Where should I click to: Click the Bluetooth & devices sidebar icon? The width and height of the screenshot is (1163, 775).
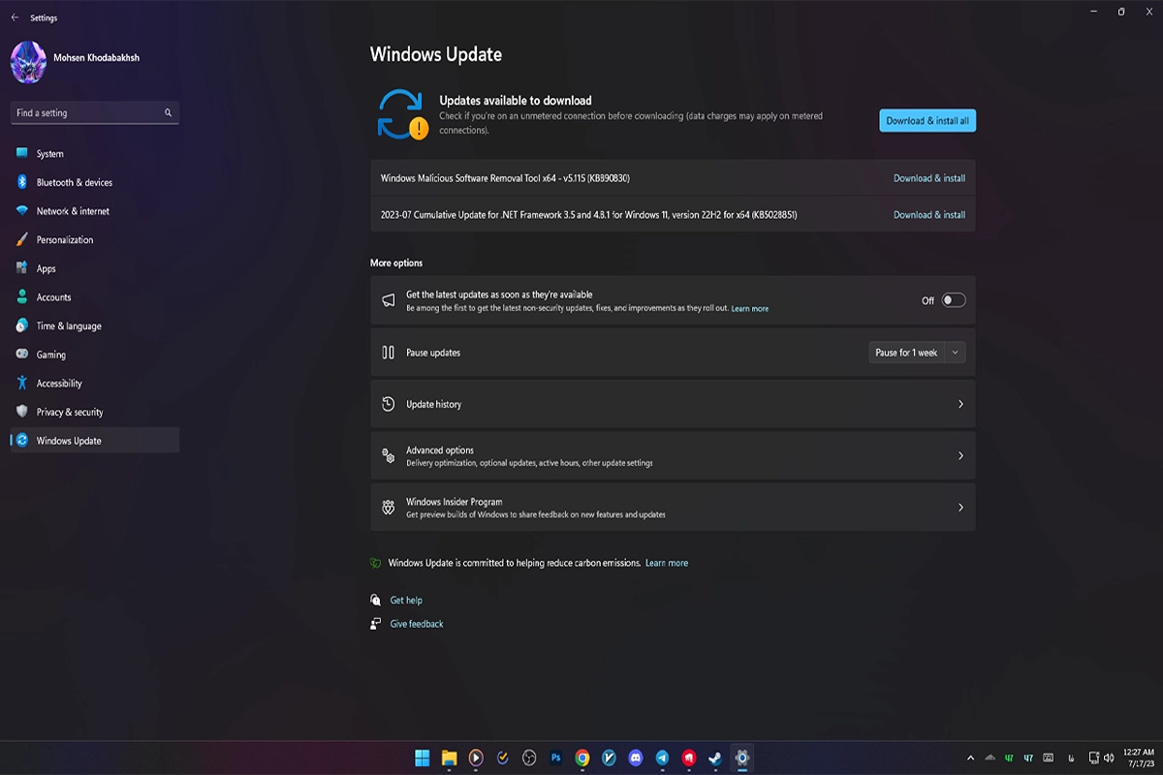click(21, 182)
